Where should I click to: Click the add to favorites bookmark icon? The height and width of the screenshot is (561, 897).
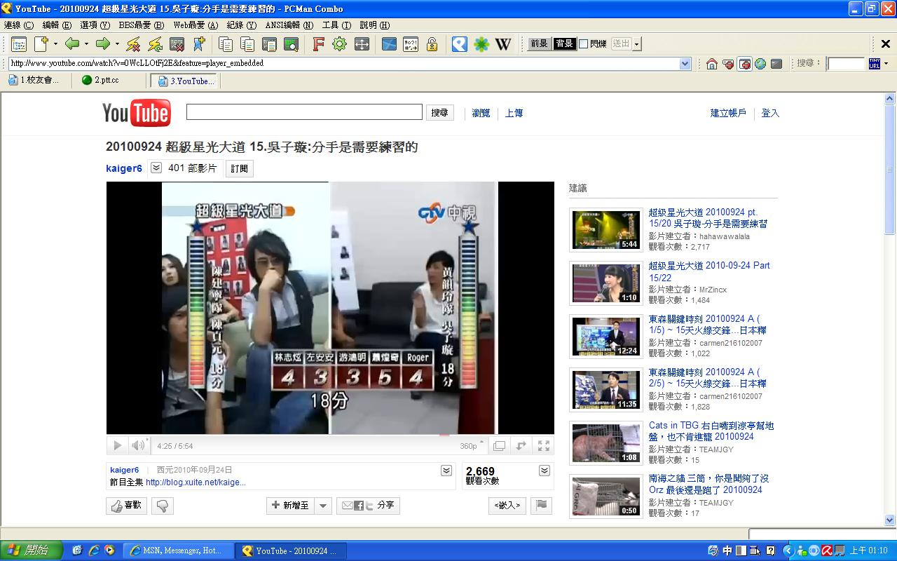(199, 44)
